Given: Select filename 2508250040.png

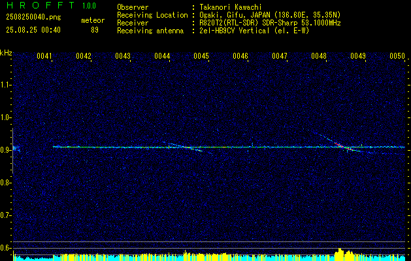Looking at the screenshot, I should pos(33,18).
